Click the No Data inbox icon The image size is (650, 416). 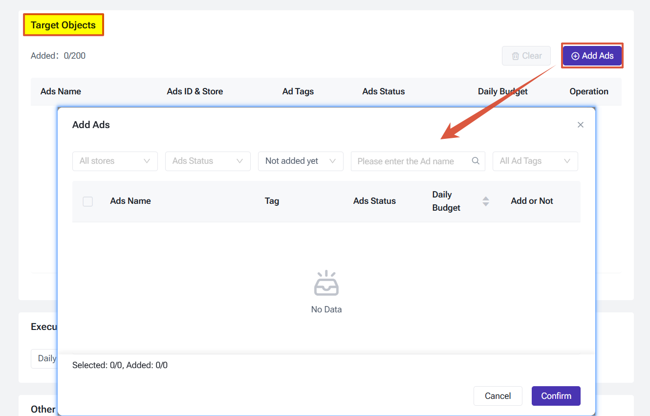coord(326,283)
